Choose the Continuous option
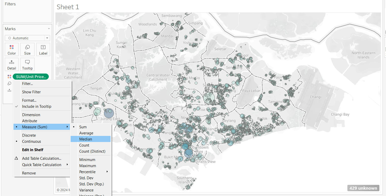 [32, 141]
